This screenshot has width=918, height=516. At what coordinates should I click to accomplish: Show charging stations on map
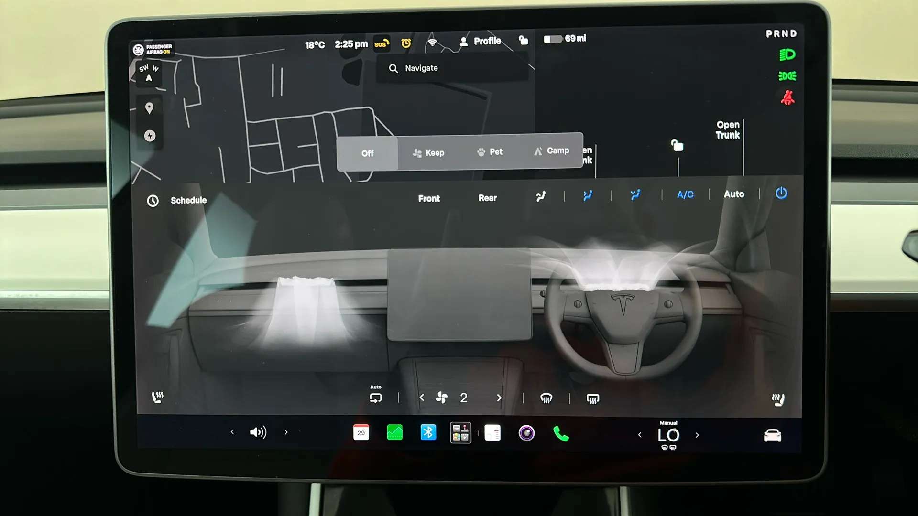(150, 136)
